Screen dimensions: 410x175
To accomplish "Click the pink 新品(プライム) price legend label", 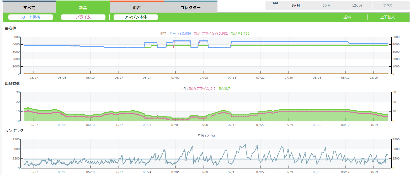I will coord(211,34).
